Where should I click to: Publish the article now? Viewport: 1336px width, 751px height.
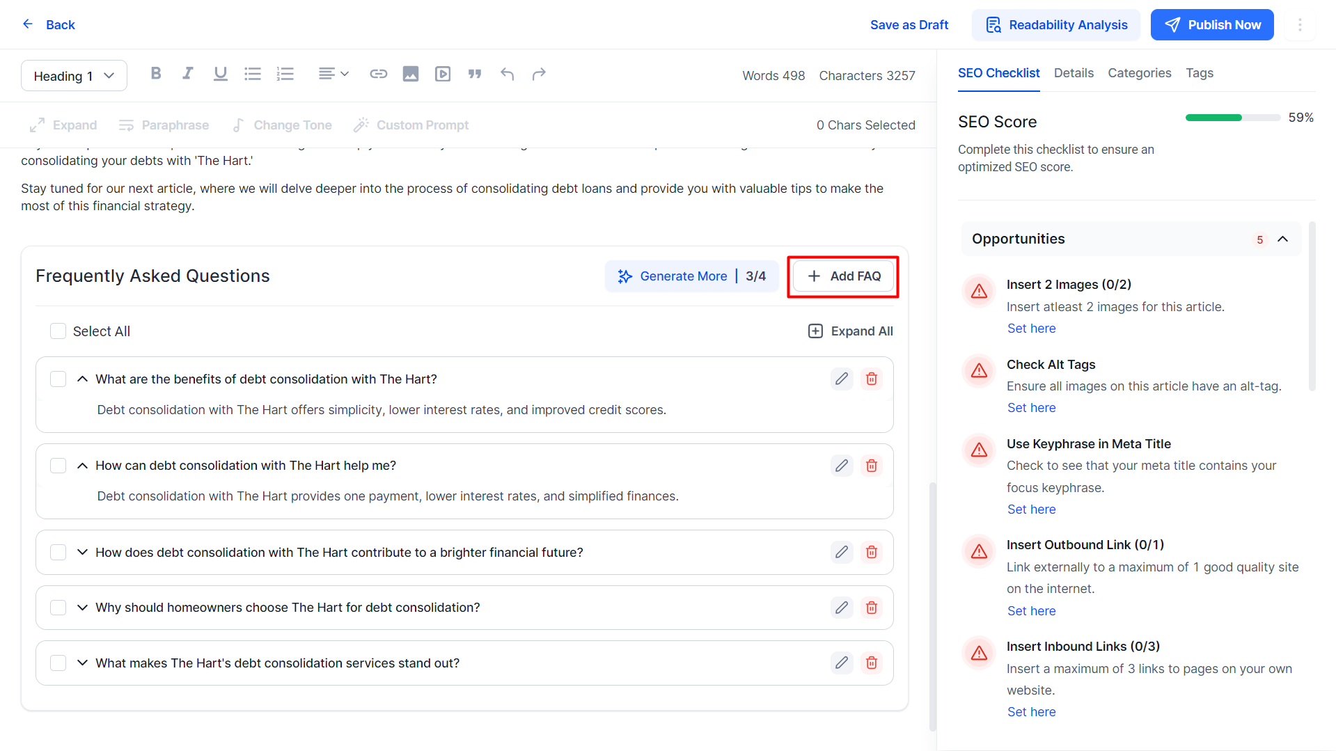(x=1212, y=25)
